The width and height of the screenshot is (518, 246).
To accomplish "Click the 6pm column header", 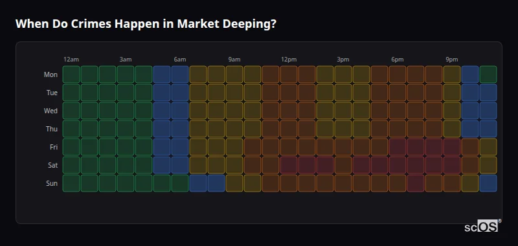I will (x=398, y=60).
